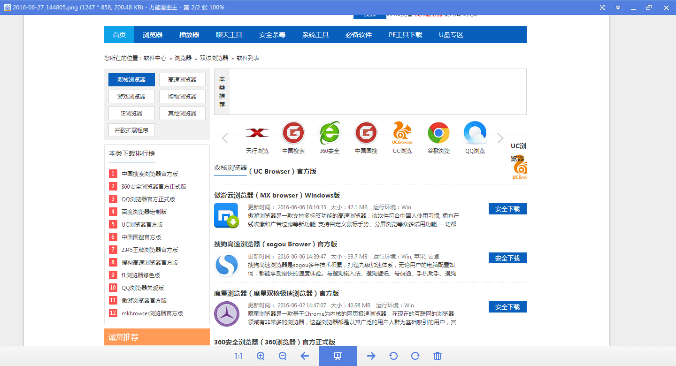Open the 浏览器 navigation tab

153,35
